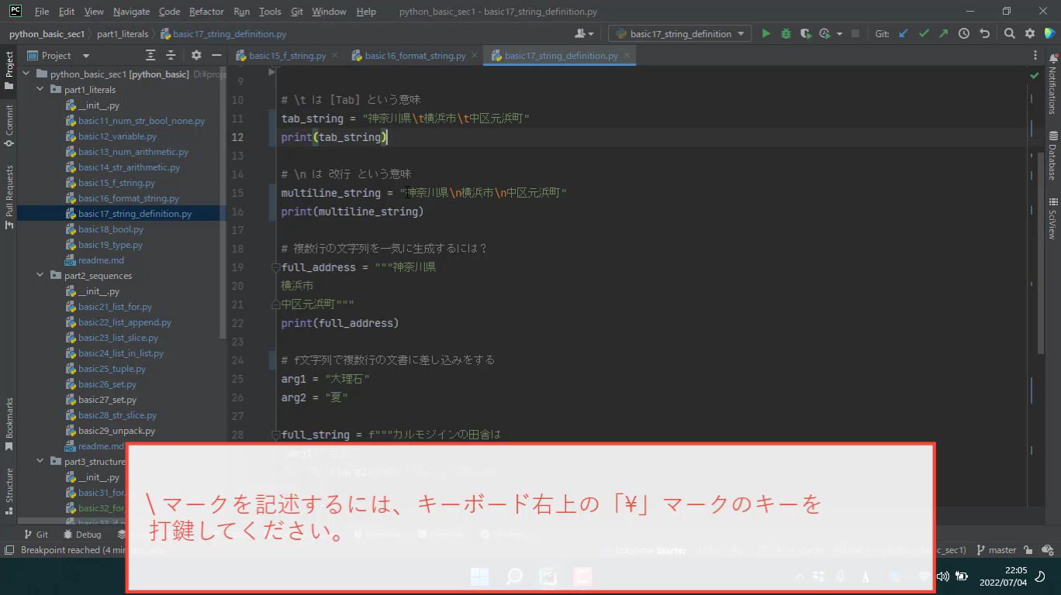Screen dimensions: 1061x595
Task: Open Git history via the clock icon
Action: [963, 33]
